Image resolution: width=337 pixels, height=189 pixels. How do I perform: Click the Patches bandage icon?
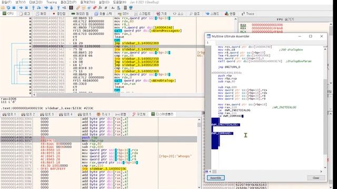(x=78, y=8)
